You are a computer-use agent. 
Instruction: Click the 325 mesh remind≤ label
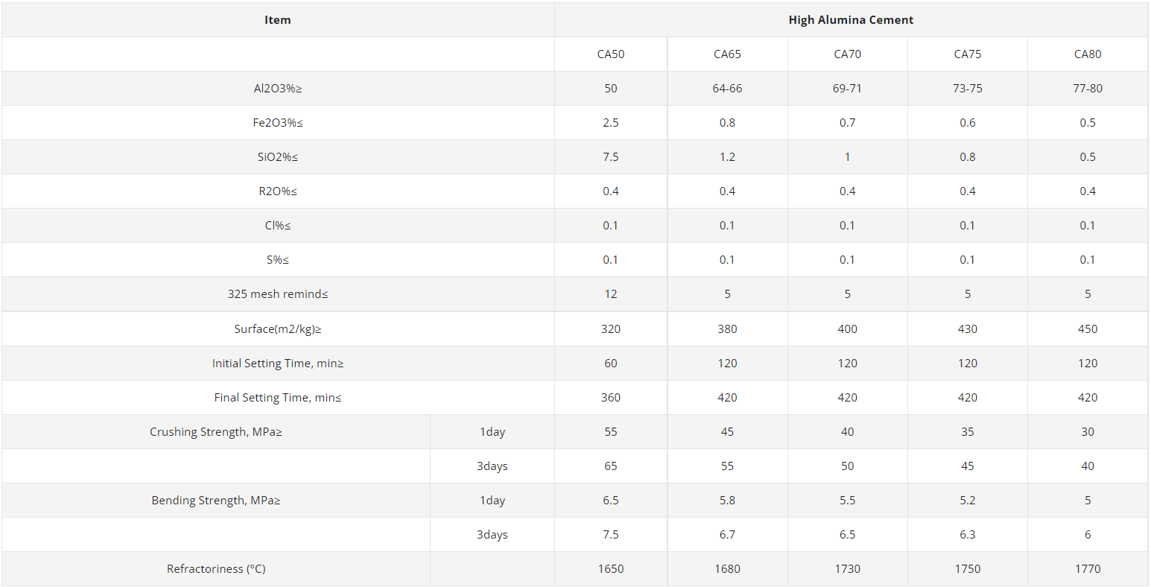tap(278, 294)
